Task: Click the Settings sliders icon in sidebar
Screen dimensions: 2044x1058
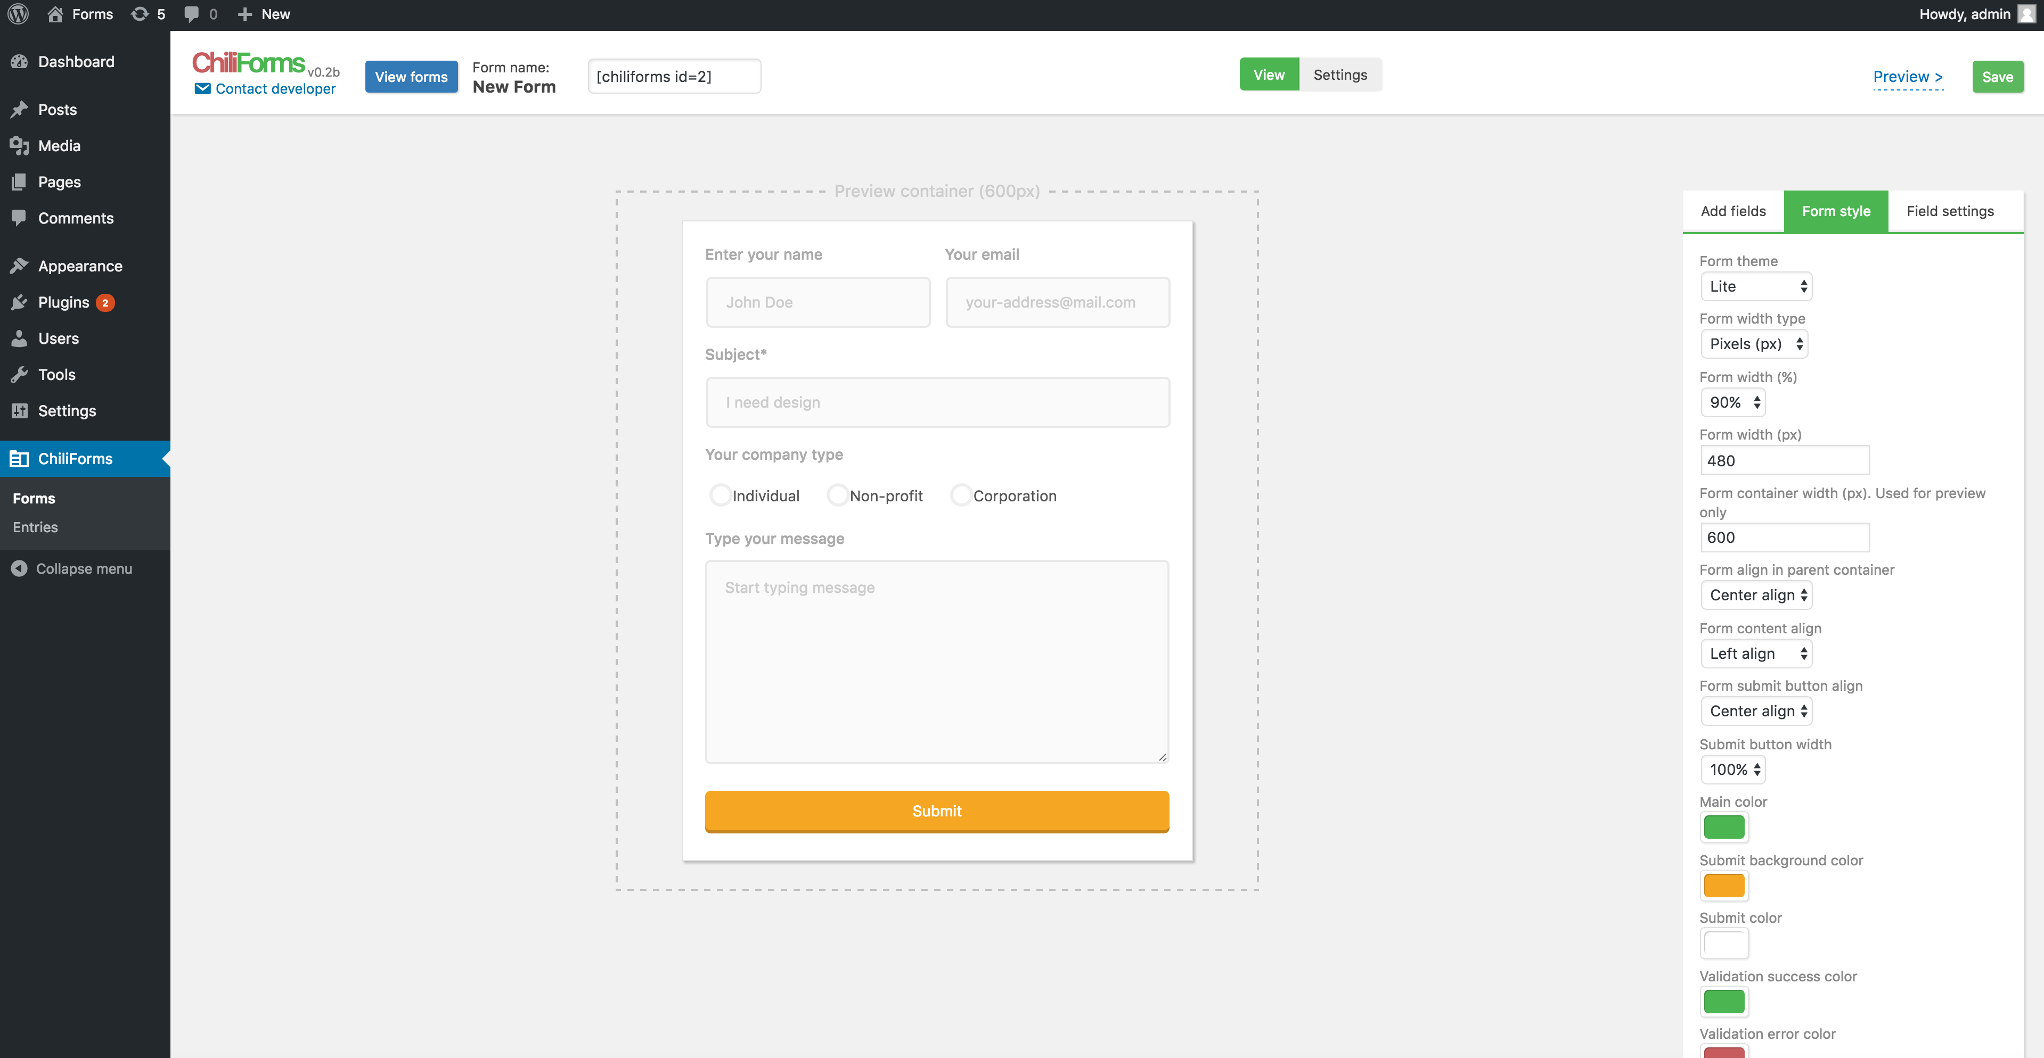Action: click(x=19, y=411)
